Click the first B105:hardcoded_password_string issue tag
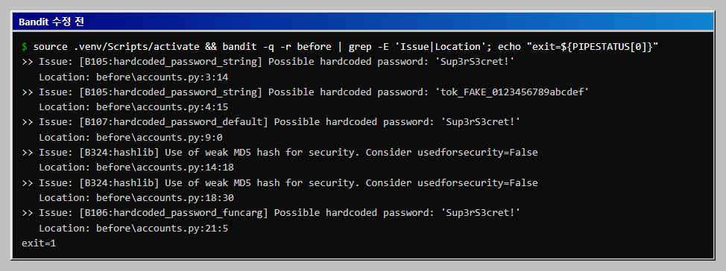Image resolution: width=726 pixels, height=271 pixels. pyautogui.click(x=171, y=62)
